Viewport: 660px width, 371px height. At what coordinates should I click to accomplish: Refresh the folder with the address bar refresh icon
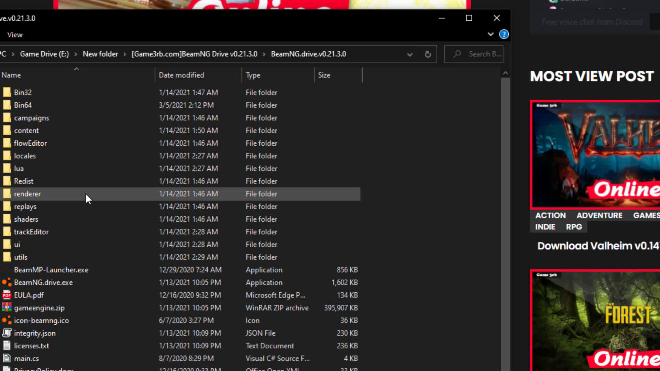tap(428, 54)
